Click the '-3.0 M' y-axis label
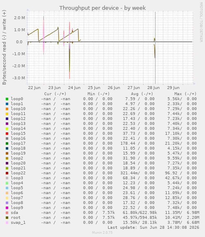The image size is (205, 237). point(19,78)
